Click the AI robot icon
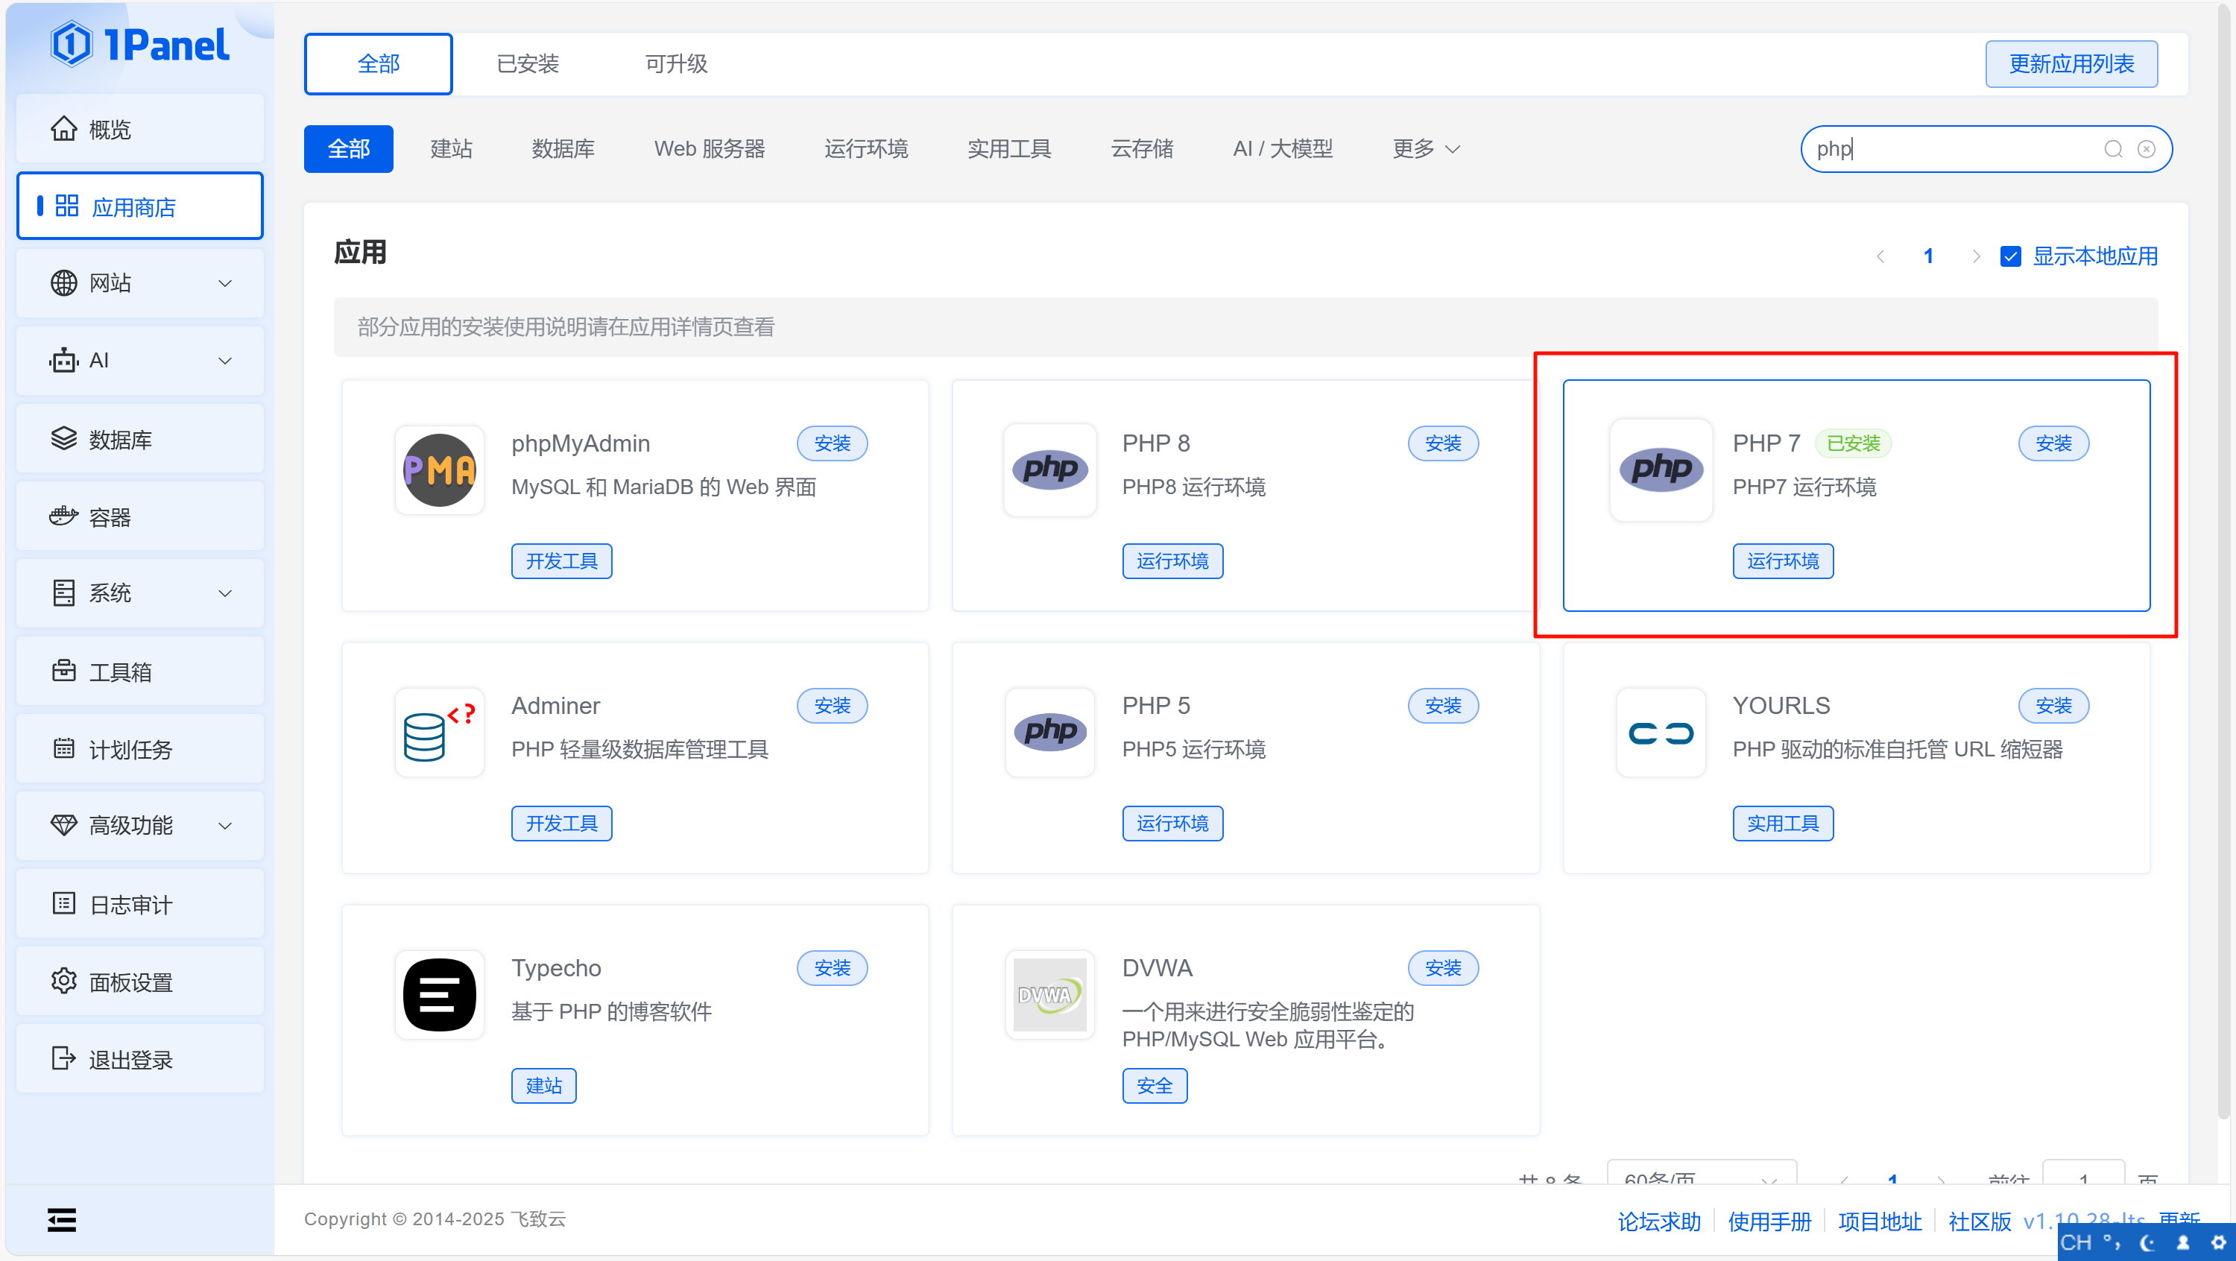The image size is (2236, 1261). pos(63,360)
